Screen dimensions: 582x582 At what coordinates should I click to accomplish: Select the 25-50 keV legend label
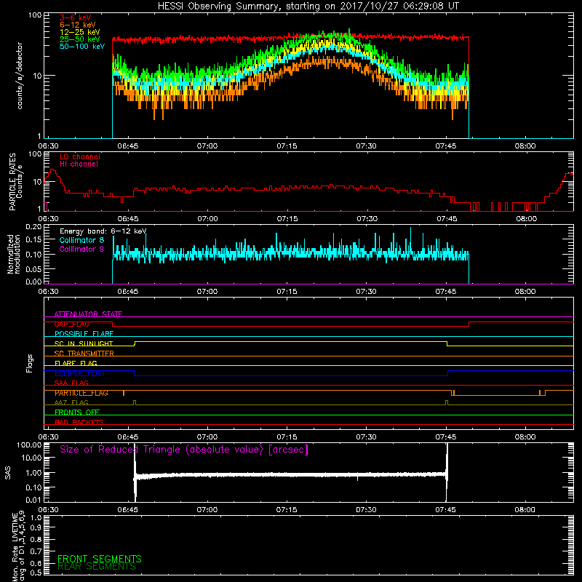pyautogui.click(x=80, y=39)
